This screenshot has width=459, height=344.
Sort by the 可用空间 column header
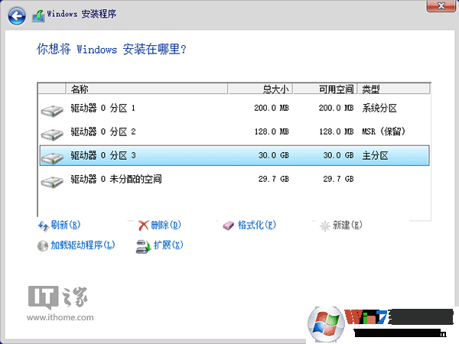325,89
